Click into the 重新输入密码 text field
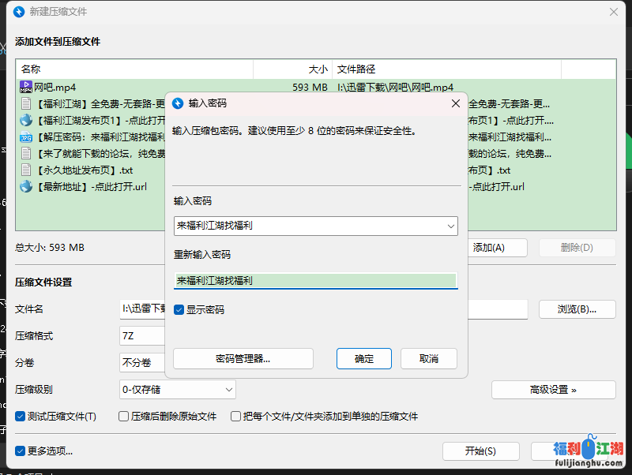632x475 pixels. click(x=315, y=281)
